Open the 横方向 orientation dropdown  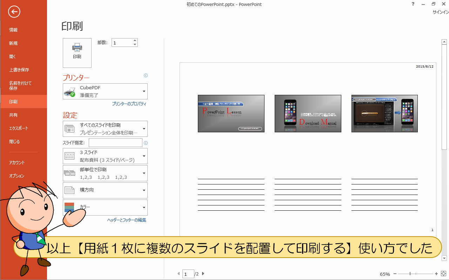click(x=105, y=190)
